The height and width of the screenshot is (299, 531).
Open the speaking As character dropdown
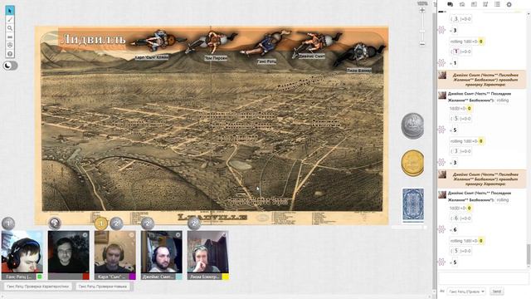[466, 292]
